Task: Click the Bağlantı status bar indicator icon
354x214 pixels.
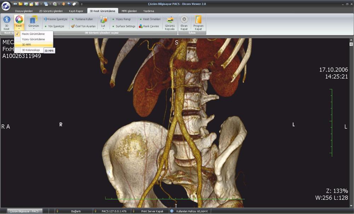Action: [57, 211]
